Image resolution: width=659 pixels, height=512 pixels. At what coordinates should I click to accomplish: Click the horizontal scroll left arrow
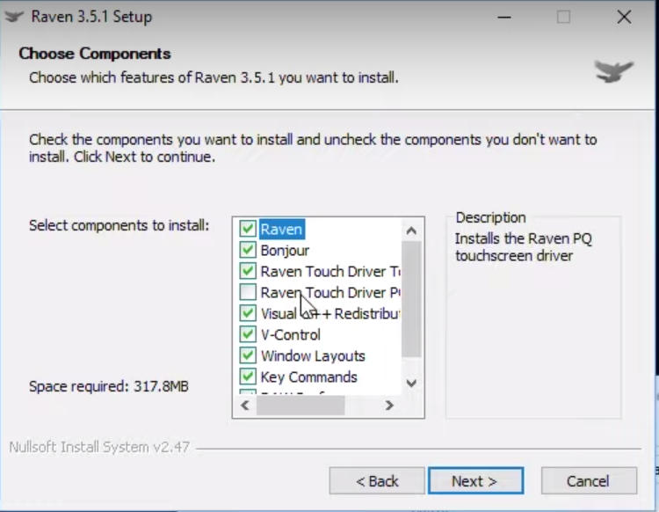[245, 406]
